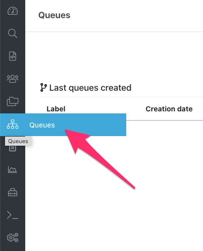Select the document icon behind the tooltip
Image resolution: width=203 pixels, height=251 pixels.
13,149
